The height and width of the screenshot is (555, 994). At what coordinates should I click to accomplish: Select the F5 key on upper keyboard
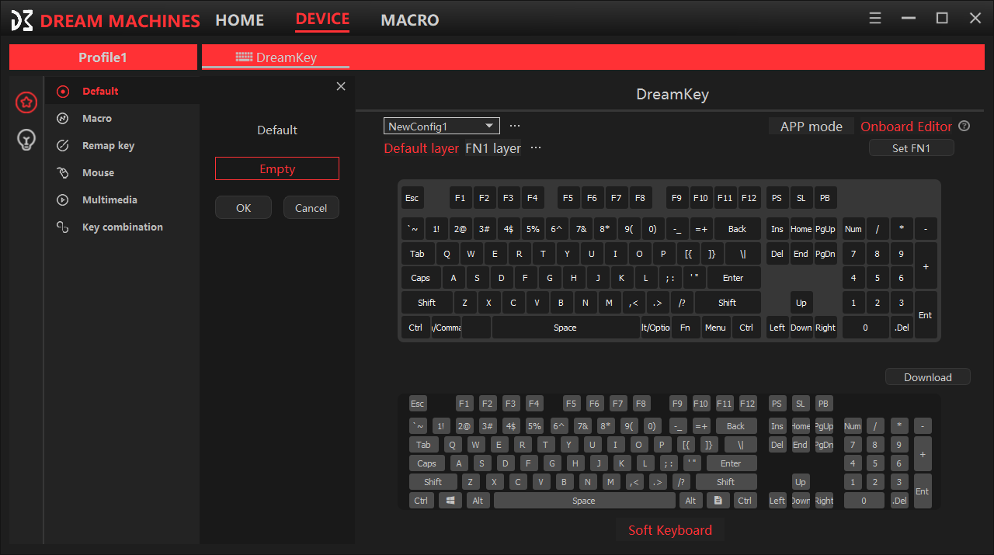point(568,198)
